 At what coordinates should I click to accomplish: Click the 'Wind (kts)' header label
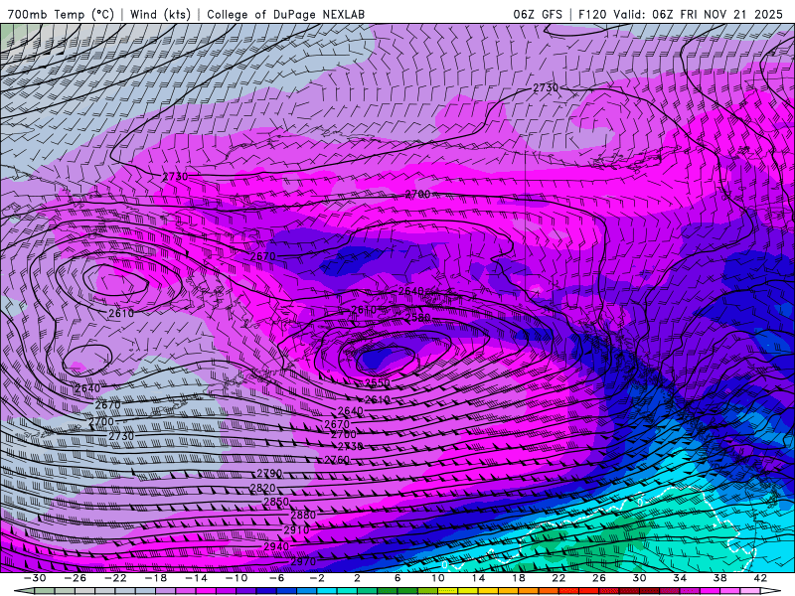tap(161, 14)
